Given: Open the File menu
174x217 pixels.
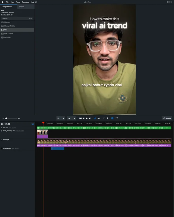Looking at the screenshot, I should (x=7, y=2).
